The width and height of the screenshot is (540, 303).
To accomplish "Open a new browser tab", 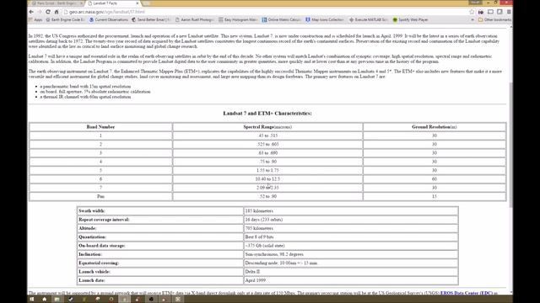I will click(x=146, y=3).
